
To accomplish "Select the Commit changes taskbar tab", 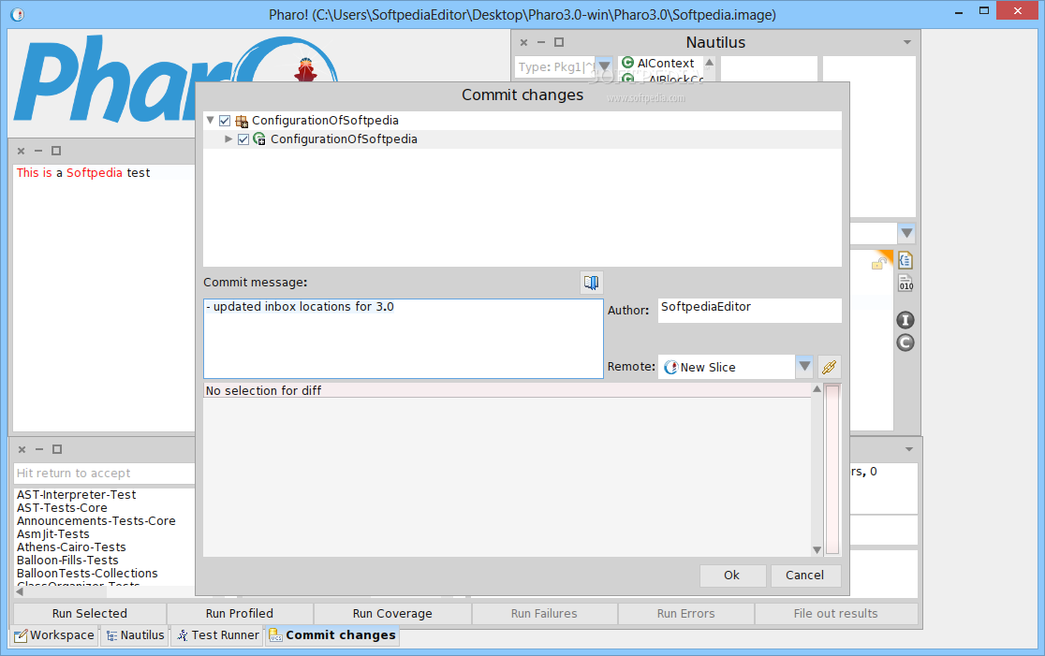I will click(331, 635).
